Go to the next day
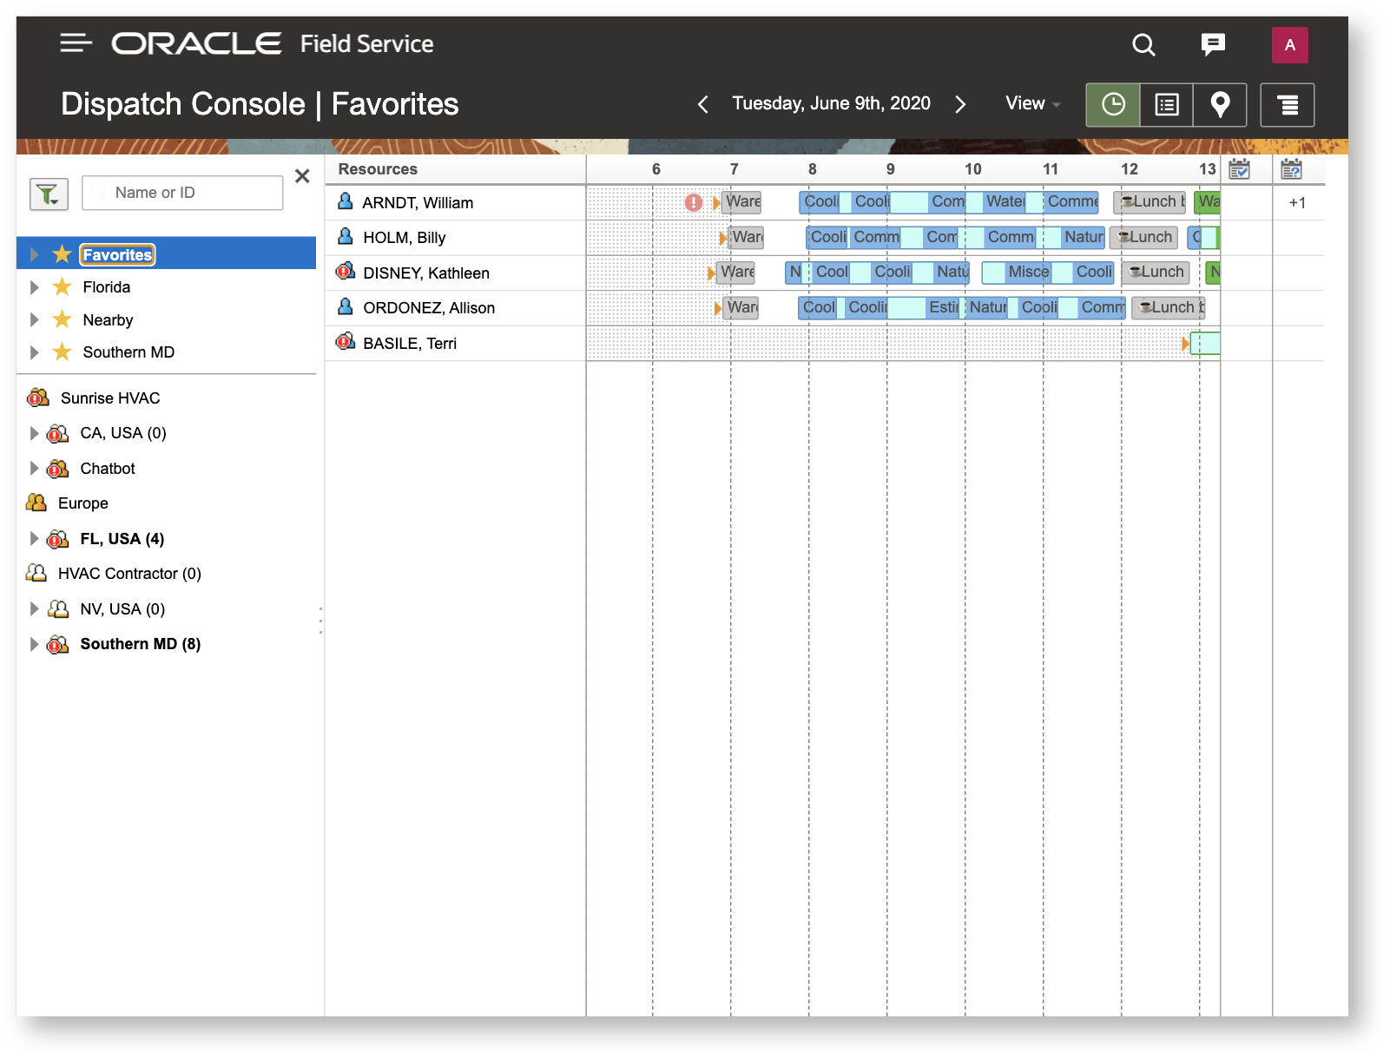1390x1058 pixels. pos(960,104)
